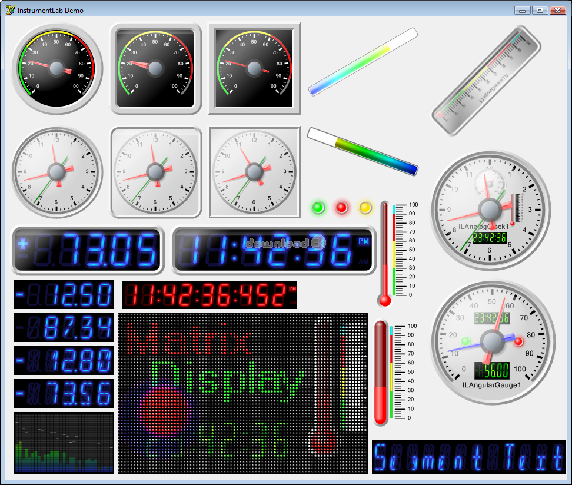Viewport: 572px width, 485px height.
Task: Click the square-framed analog clock
Action: pyautogui.click(x=254, y=172)
